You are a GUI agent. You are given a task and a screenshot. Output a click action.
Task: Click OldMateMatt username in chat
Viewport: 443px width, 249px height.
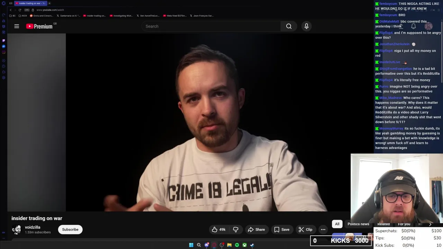pos(389,21)
